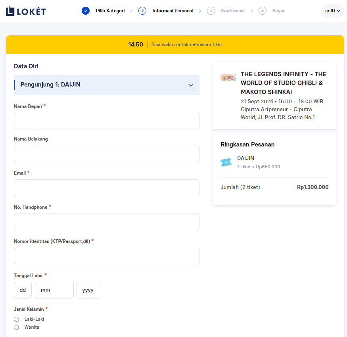Viewport: 347px width, 337px height.
Task: Click the Ciputra Artpreneur venue text
Action: pyautogui.click(x=278, y=114)
